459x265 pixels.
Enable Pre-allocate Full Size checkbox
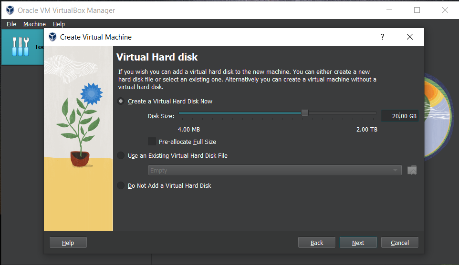[152, 142]
